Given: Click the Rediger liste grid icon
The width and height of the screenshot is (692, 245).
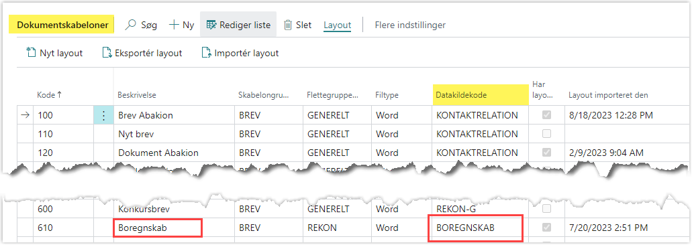Looking at the screenshot, I should 211,25.
